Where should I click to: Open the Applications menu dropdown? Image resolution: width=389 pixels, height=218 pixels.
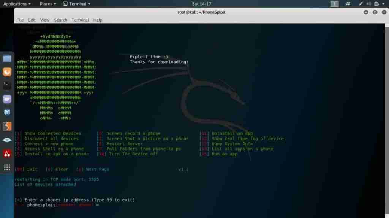click(x=17, y=4)
